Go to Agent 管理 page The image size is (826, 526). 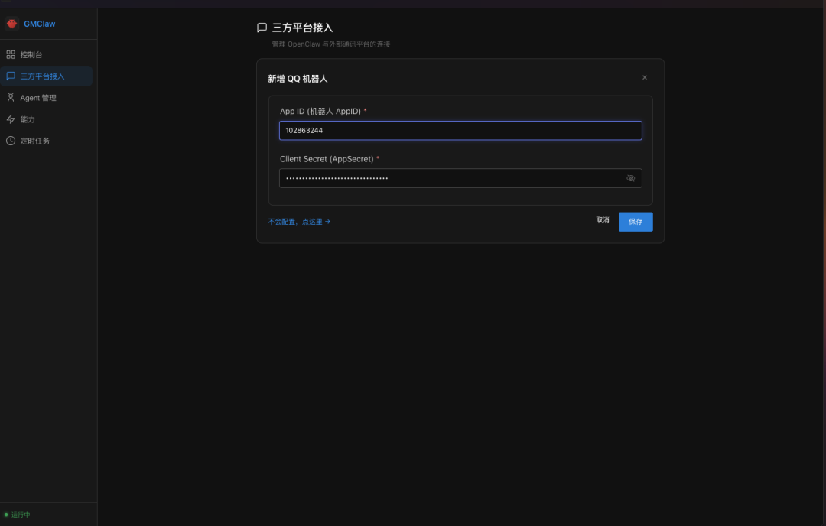[47, 98]
